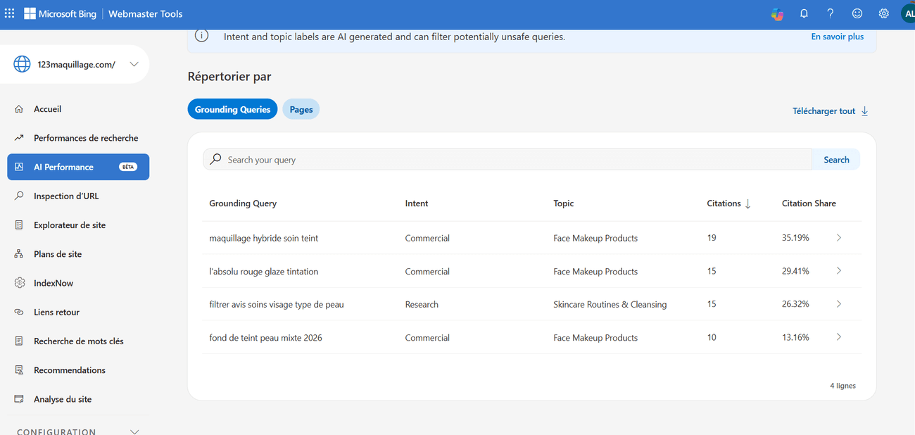Open the Copilot icon in header
The image size is (915, 435).
[x=777, y=13]
